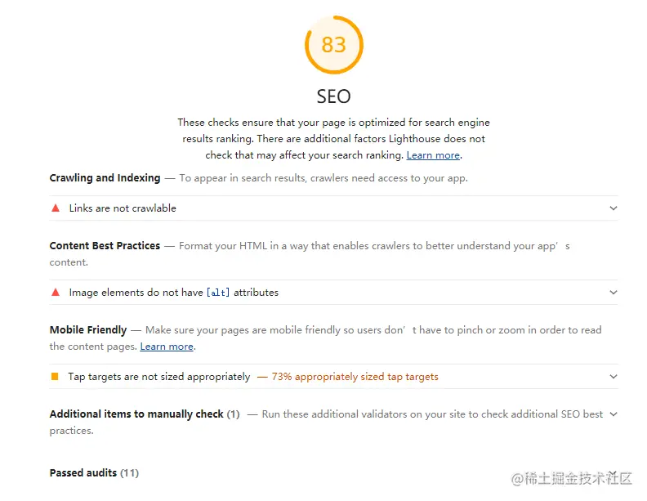The height and width of the screenshot is (501, 647).
Task: Select Tap targets are not sized appropriately
Action: [159, 377]
